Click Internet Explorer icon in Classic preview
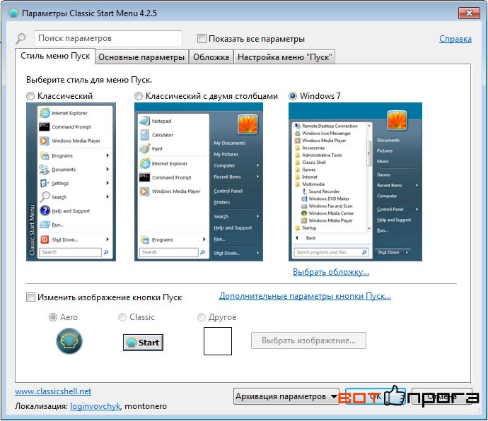The width and height of the screenshot is (488, 421). pos(45,113)
